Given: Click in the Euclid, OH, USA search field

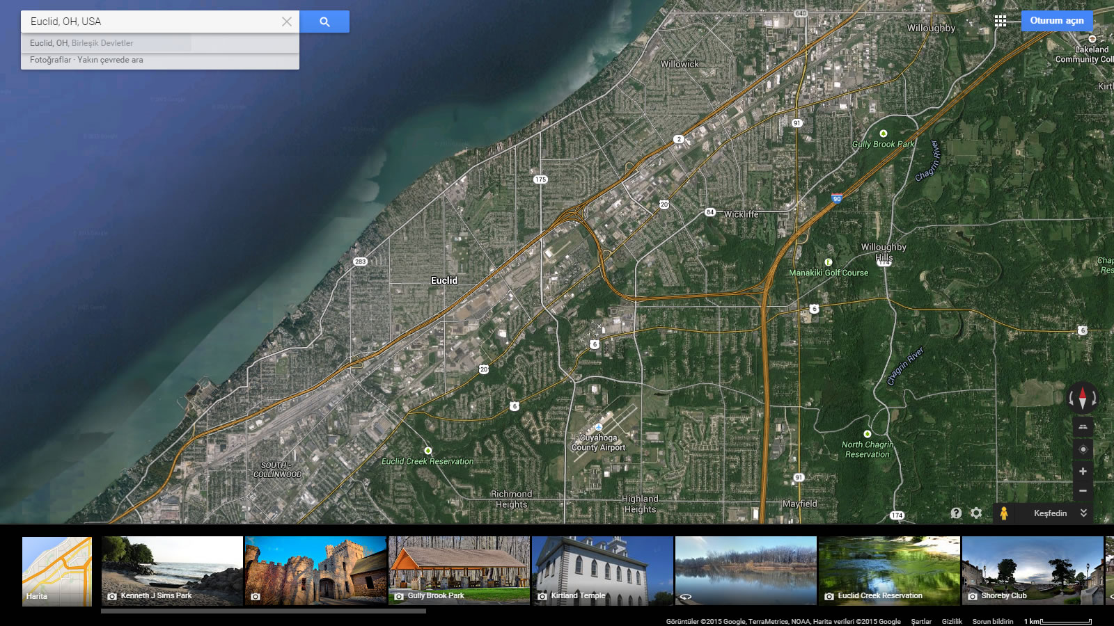Looking at the screenshot, I should pyautogui.click(x=153, y=22).
